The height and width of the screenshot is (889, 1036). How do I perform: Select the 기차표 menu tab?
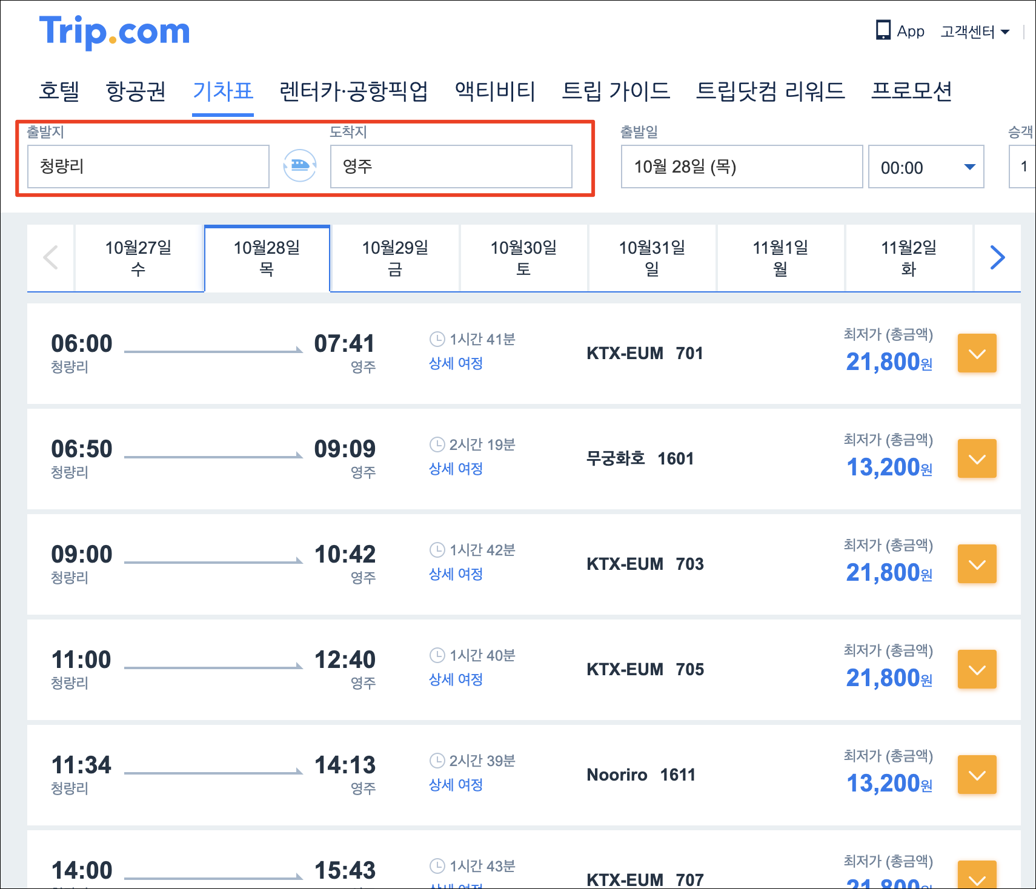point(223,91)
